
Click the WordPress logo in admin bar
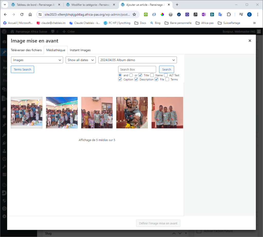[x=4, y=32]
